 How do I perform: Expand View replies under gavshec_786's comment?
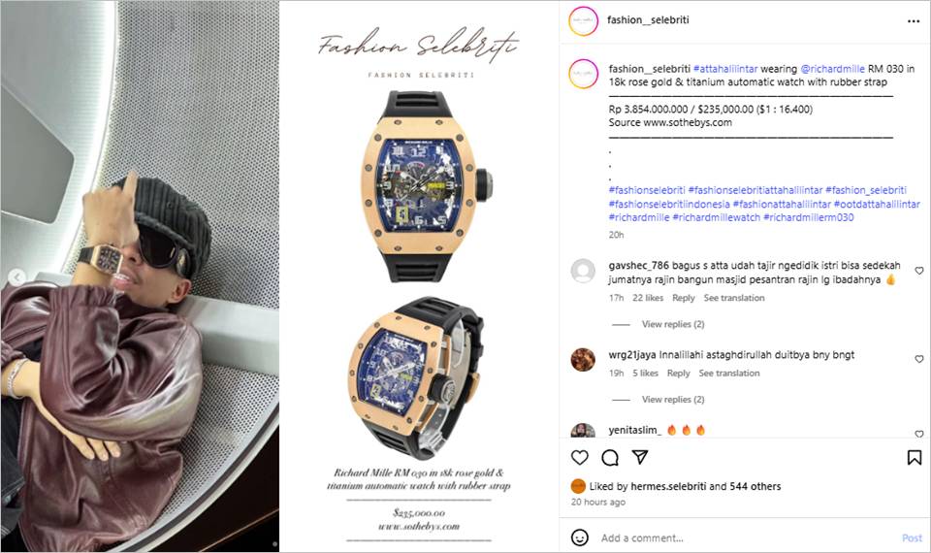click(673, 324)
